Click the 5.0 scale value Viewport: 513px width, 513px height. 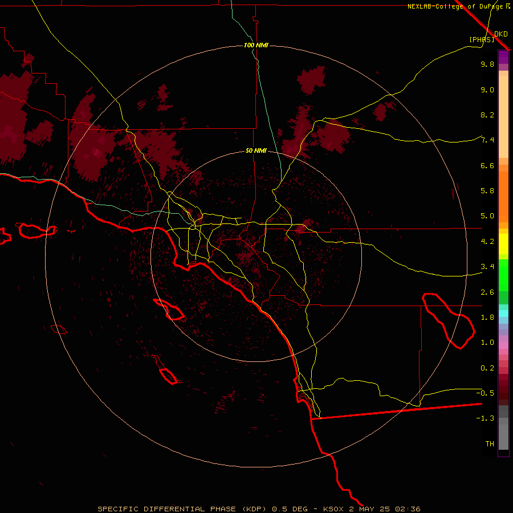[x=487, y=216]
